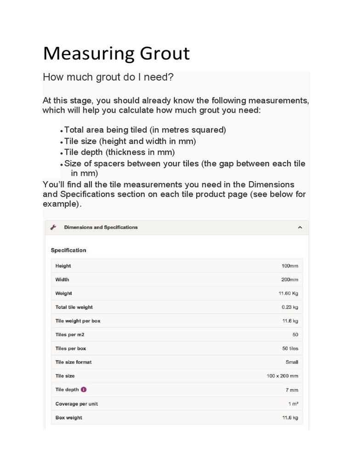Click the wrench icon beside Dimensions and Specifications
This screenshot has height=471, width=353.
pyautogui.click(x=53, y=227)
